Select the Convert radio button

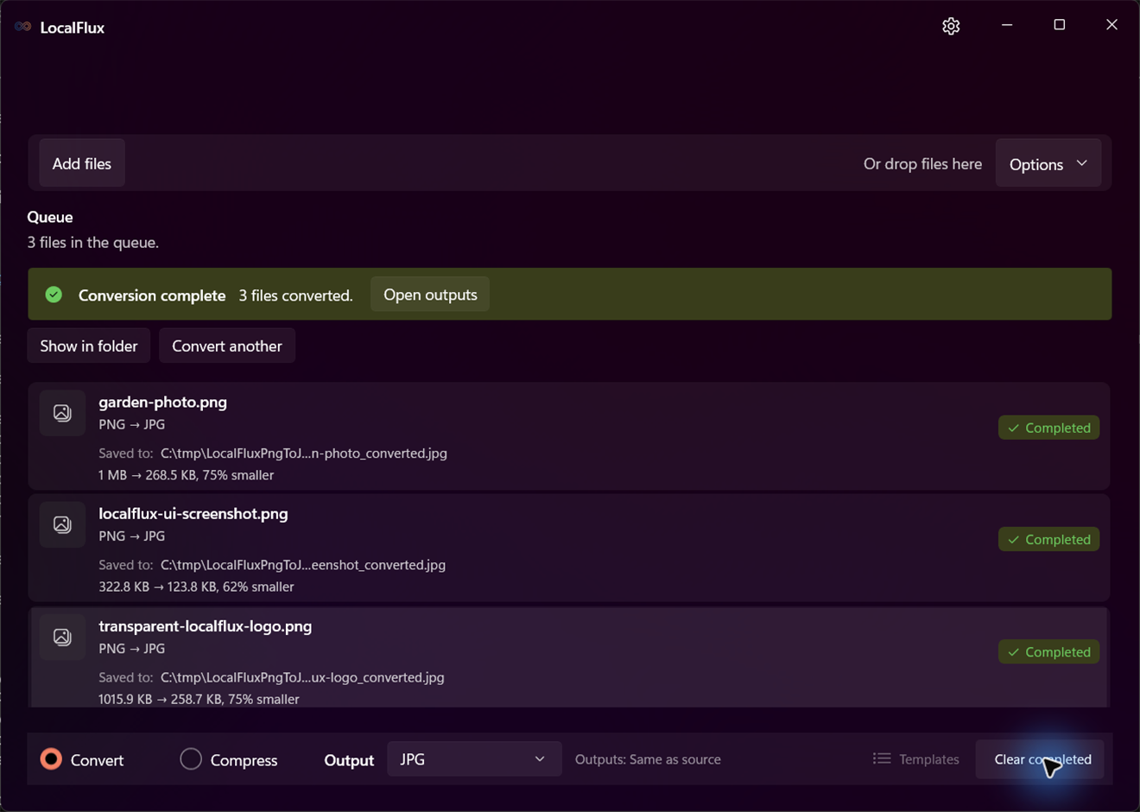pyautogui.click(x=52, y=759)
